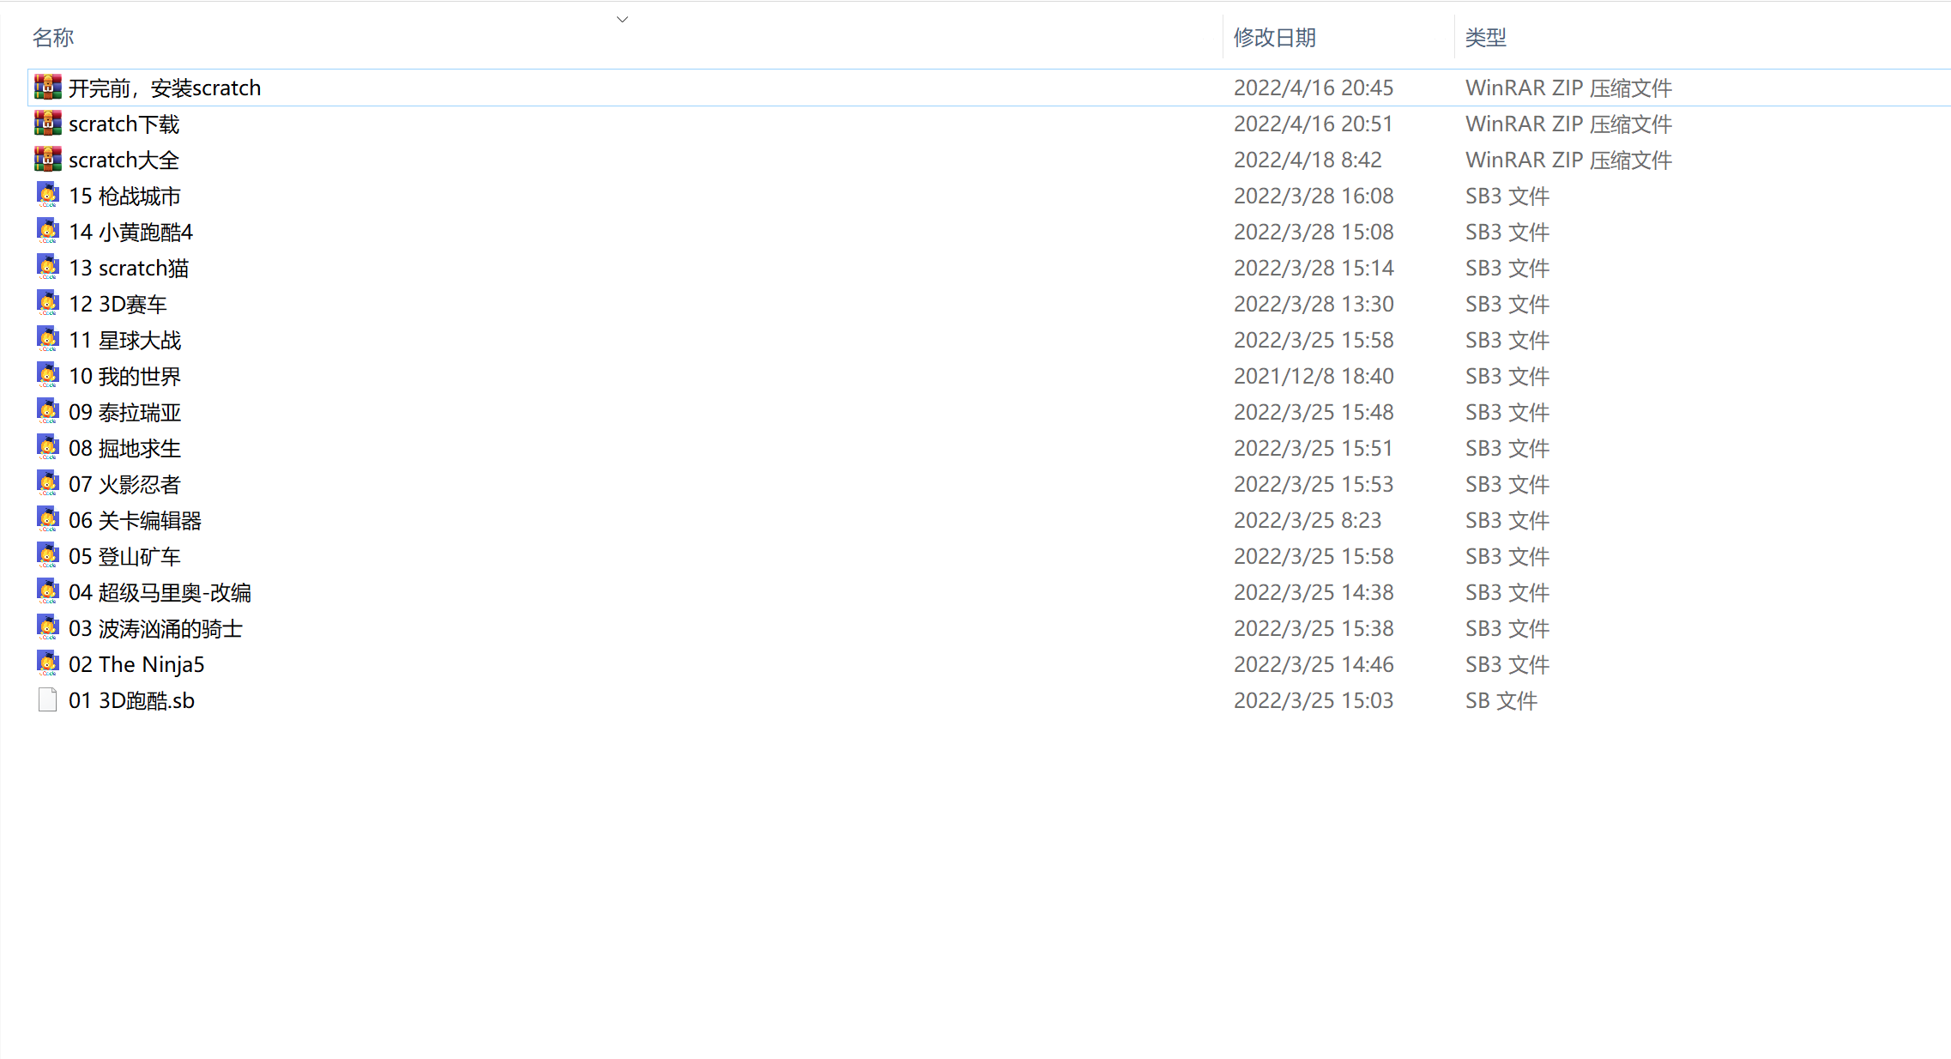Select the blank file icon of 01 3D跑酷.sb
The width and height of the screenshot is (1951, 1059).
[x=48, y=700]
